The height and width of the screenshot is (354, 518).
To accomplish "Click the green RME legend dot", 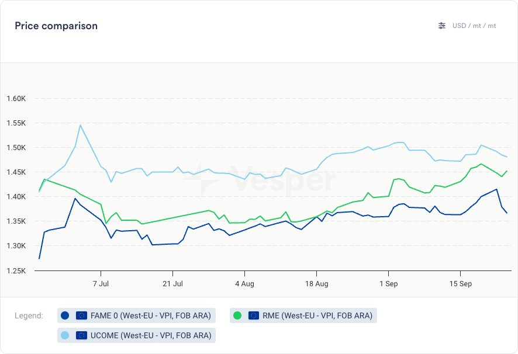I will point(237,315).
